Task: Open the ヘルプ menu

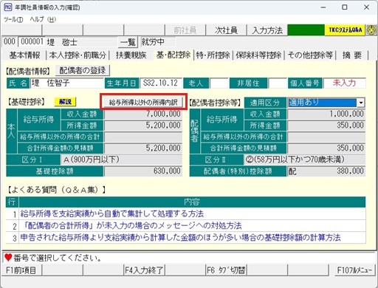Action: tap(43, 19)
